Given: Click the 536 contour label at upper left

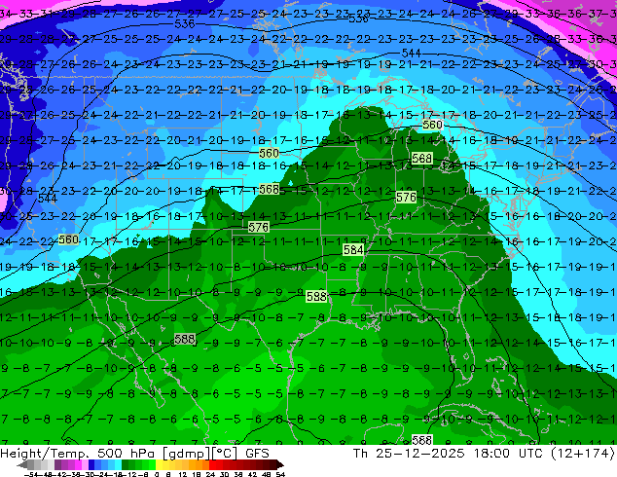Looking at the screenshot, I should [x=185, y=24].
